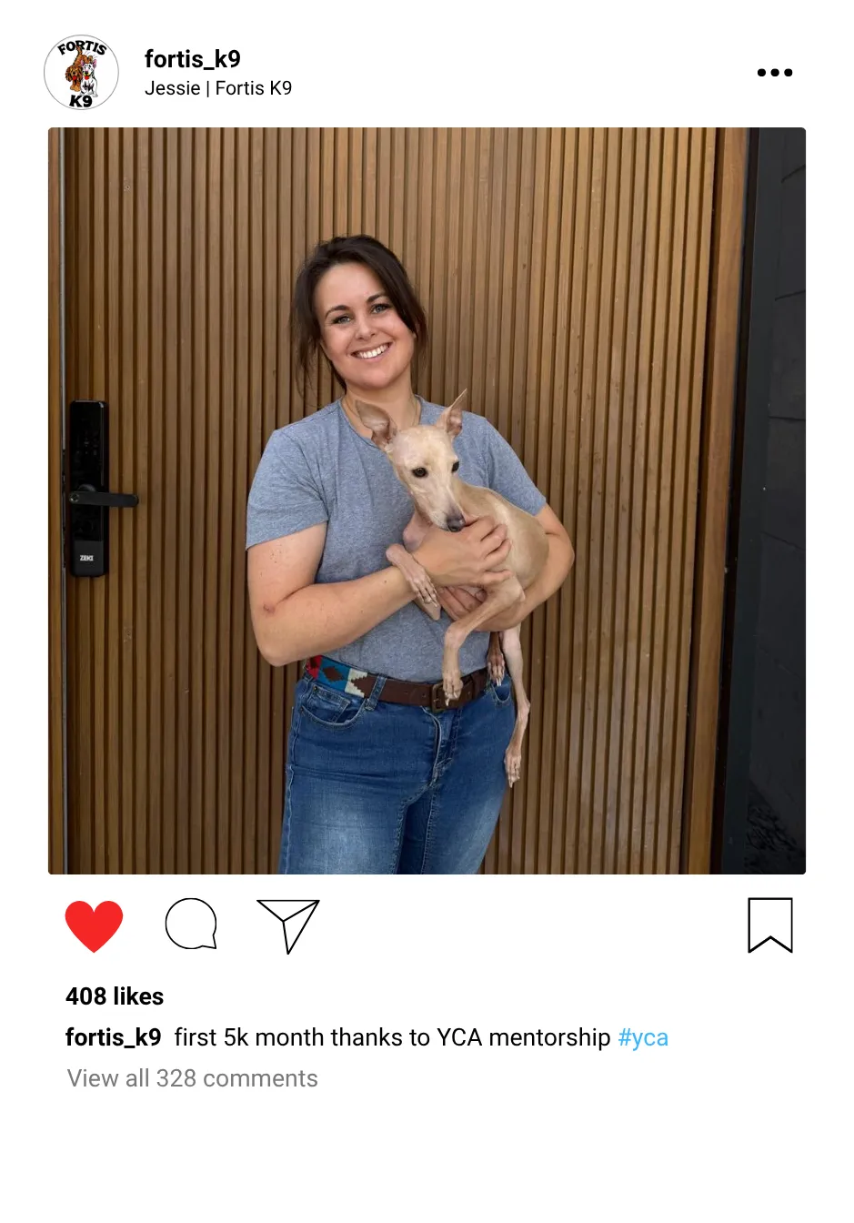Tap the black smart lock keypad in photo
854x1223 pixels.
pos(88,488)
